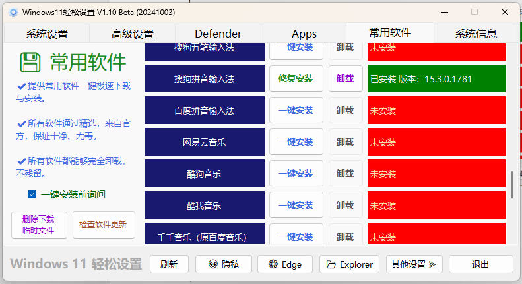522x284 pixels.
Task: Click 一键安装 for 网易云音乐
Action: (x=296, y=142)
